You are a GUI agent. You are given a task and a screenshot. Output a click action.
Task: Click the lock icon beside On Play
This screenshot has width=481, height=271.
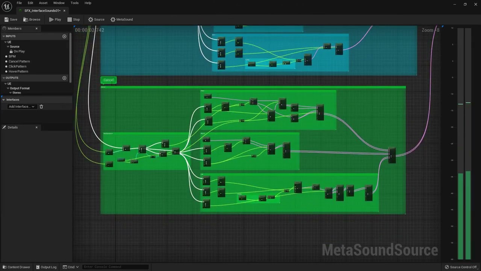coord(11,52)
